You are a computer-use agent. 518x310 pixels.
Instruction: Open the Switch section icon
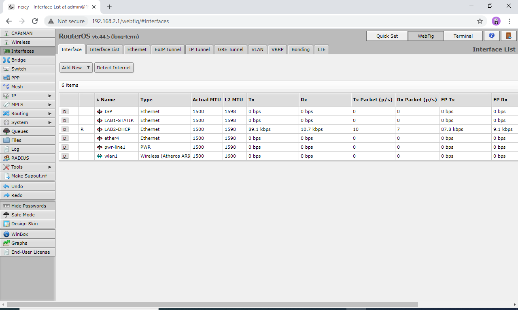6,69
